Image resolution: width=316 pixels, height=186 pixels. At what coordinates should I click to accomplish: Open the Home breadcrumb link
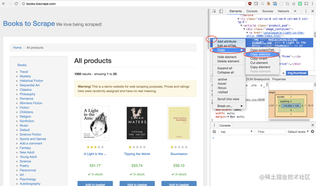[17, 48]
